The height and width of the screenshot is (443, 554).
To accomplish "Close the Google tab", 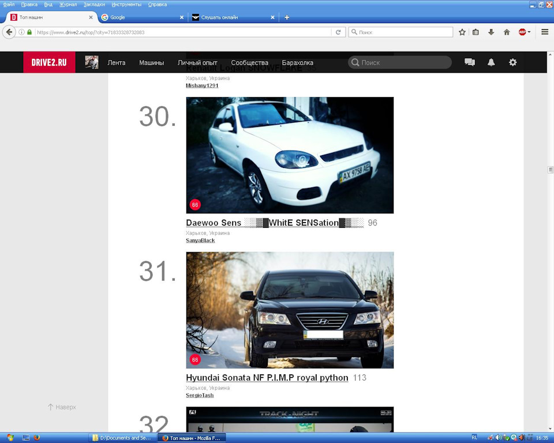I will click(x=182, y=17).
